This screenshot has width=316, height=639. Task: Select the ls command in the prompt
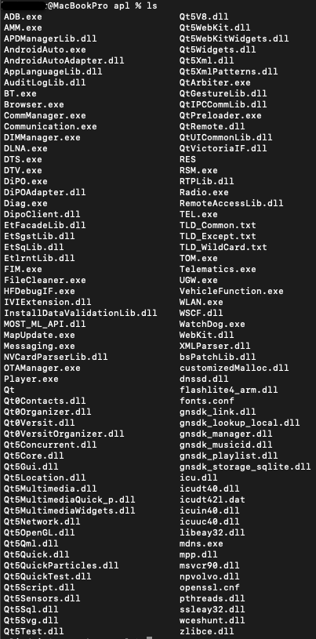[151, 6]
